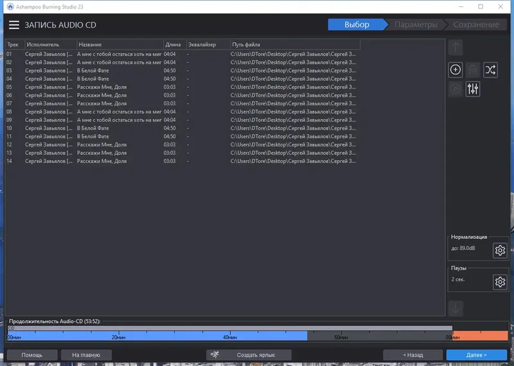Screen dimensions: 514x366
Task: Move selected track up arrow
Action: click(456, 48)
